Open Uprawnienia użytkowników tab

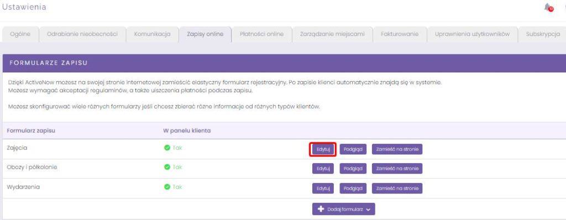pyautogui.click(x=472, y=34)
